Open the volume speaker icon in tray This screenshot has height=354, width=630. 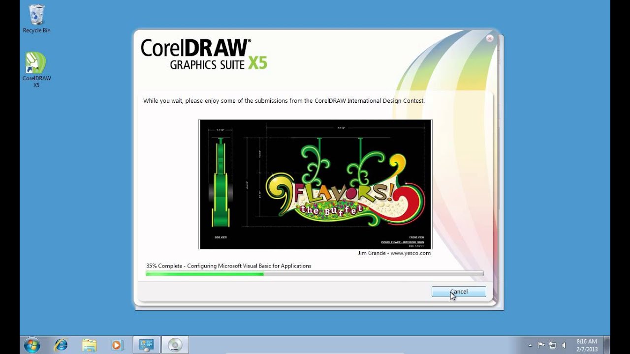[x=564, y=345]
